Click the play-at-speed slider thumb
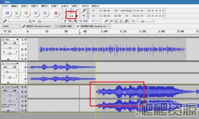Screen dimensions: 199x119 143,21
